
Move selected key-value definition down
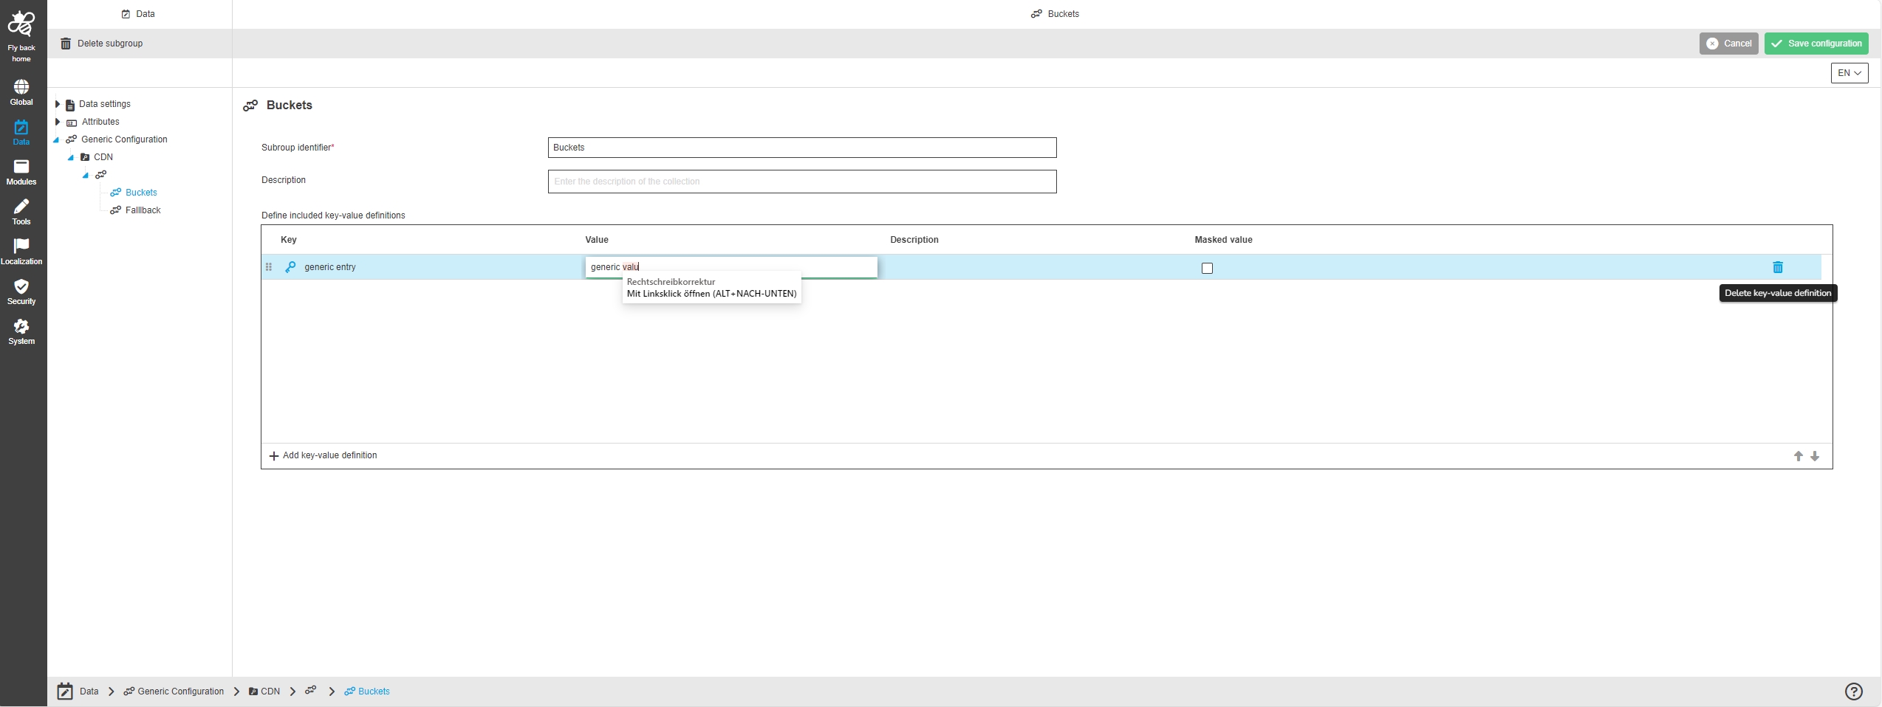click(x=1814, y=456)
